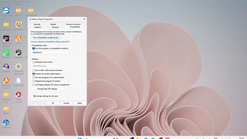Switch to the Shortcut tab
This screenshot has width=247, height=139.
(x=55, y=27)
